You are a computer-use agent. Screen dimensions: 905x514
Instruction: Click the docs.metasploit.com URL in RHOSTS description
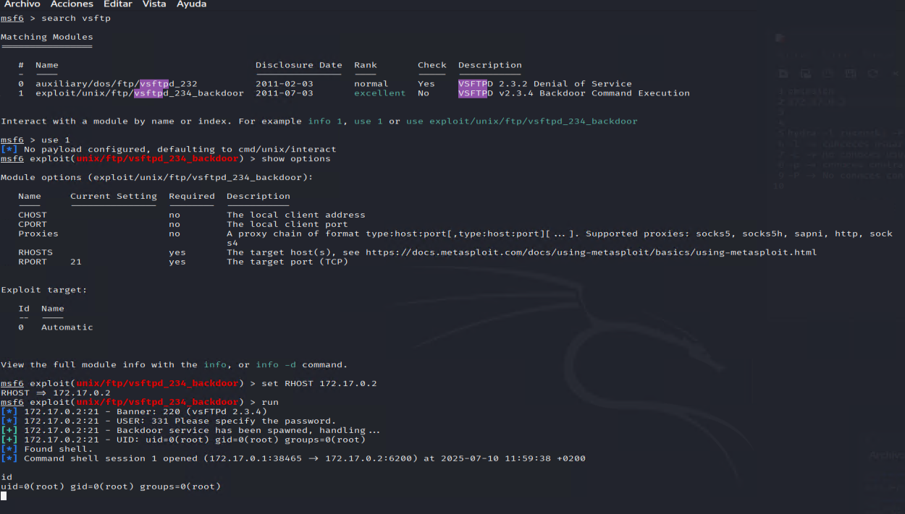click(591, 252)
